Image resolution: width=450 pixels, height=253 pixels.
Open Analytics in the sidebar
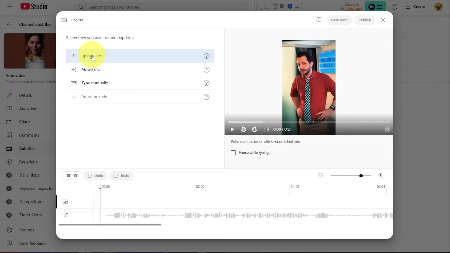[28, 109]
